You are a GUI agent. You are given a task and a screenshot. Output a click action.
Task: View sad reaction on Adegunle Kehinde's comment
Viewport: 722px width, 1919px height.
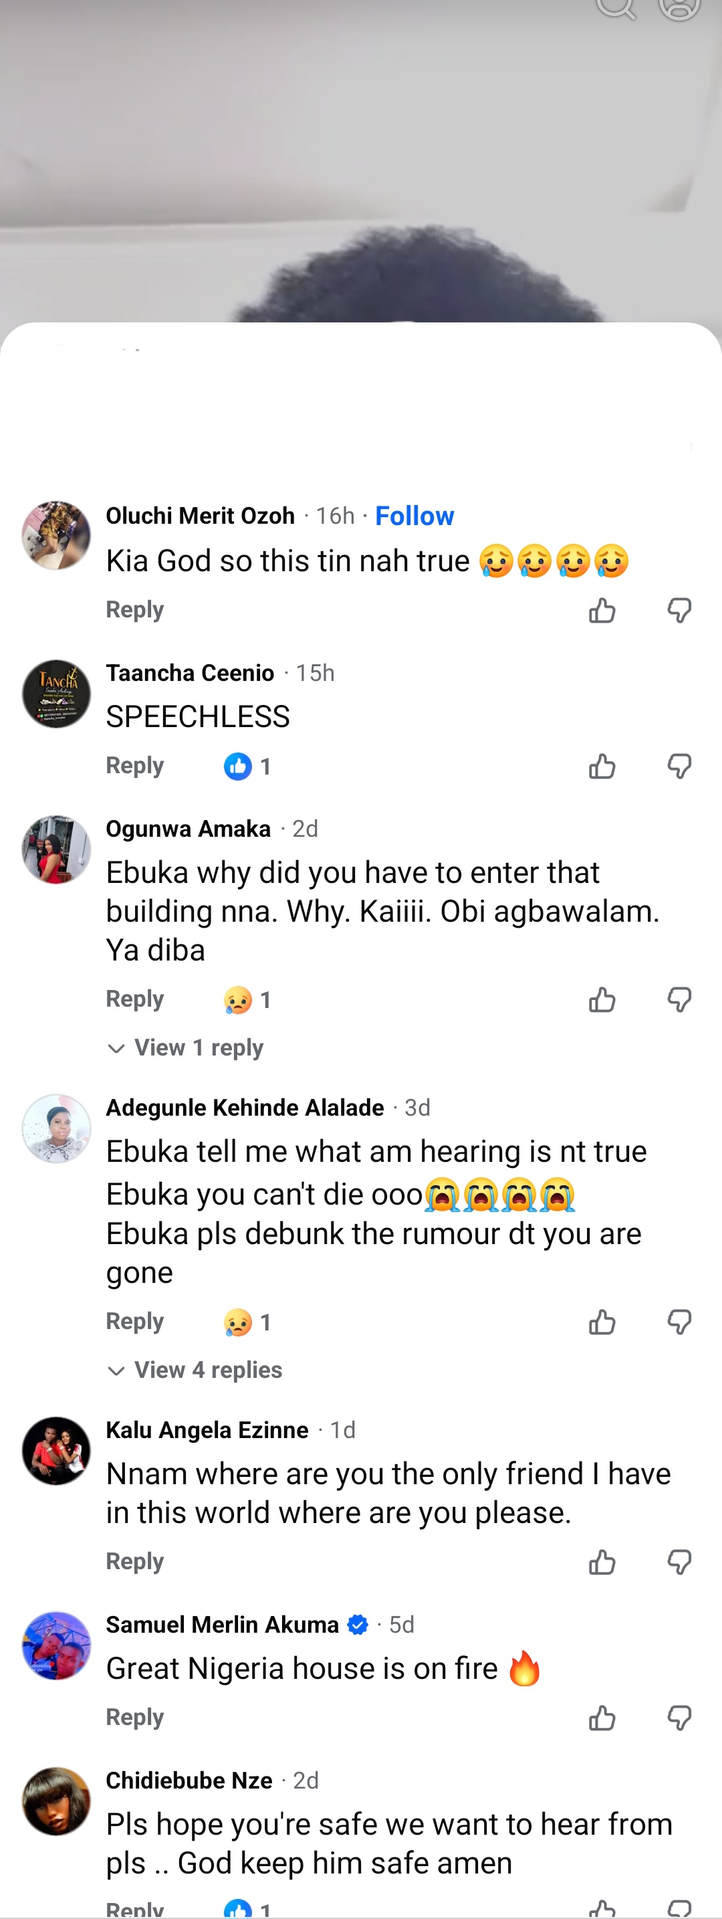tap(238, 1322)
